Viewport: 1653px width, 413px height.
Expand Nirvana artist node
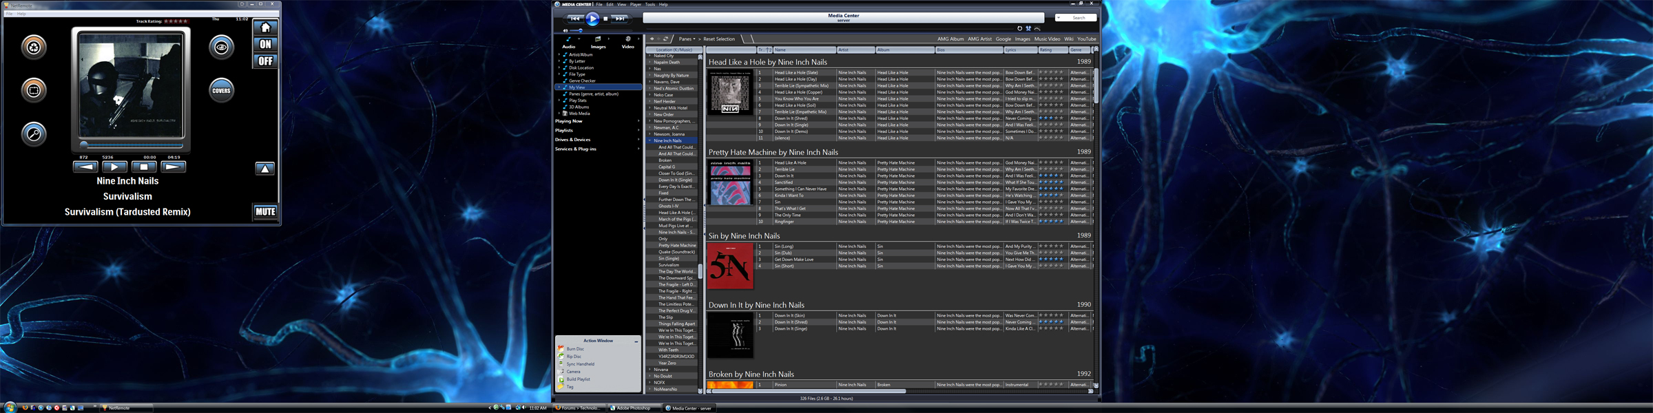click(x=649, y=370)
